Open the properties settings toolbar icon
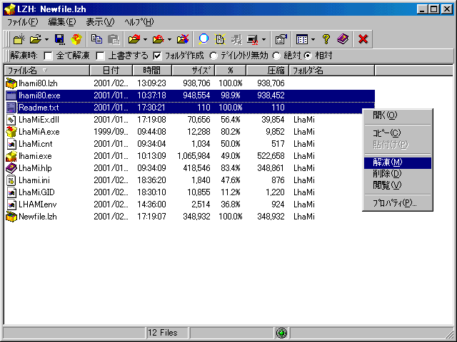 pyautogui.click(x=281, y=39)
